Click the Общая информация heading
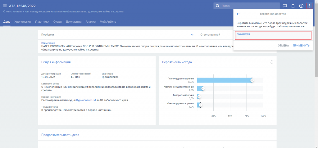 [x=56, y=62]
